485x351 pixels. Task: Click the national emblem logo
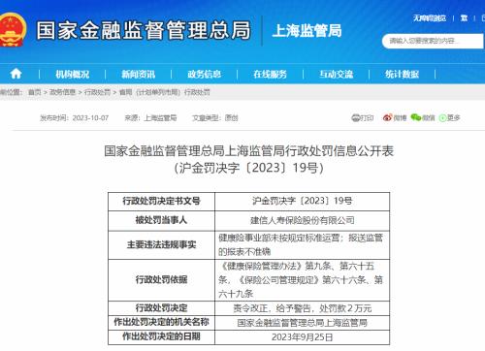(13, 30)
